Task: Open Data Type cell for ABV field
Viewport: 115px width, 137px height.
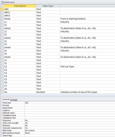Action: [x=48, y=9]
